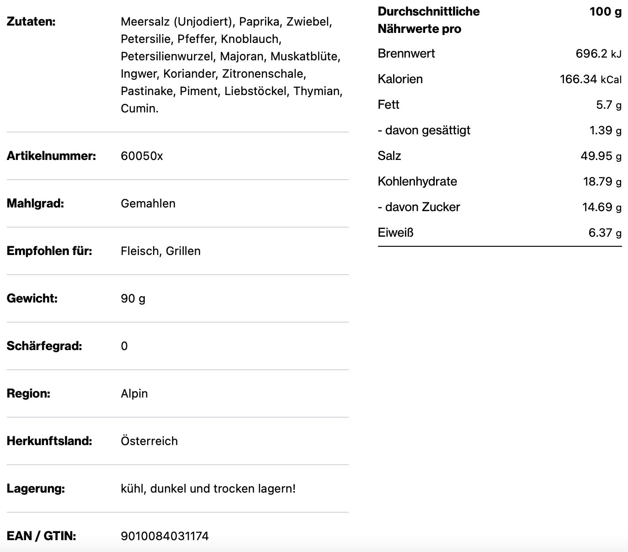Click the Zutaten label

(x=31, y=21)
